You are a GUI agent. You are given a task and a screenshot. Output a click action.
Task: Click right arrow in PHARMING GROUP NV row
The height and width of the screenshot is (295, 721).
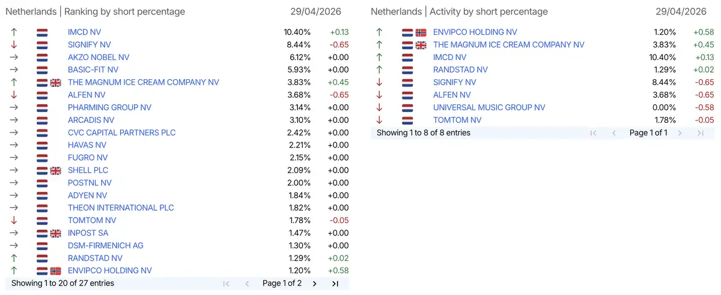14,108
